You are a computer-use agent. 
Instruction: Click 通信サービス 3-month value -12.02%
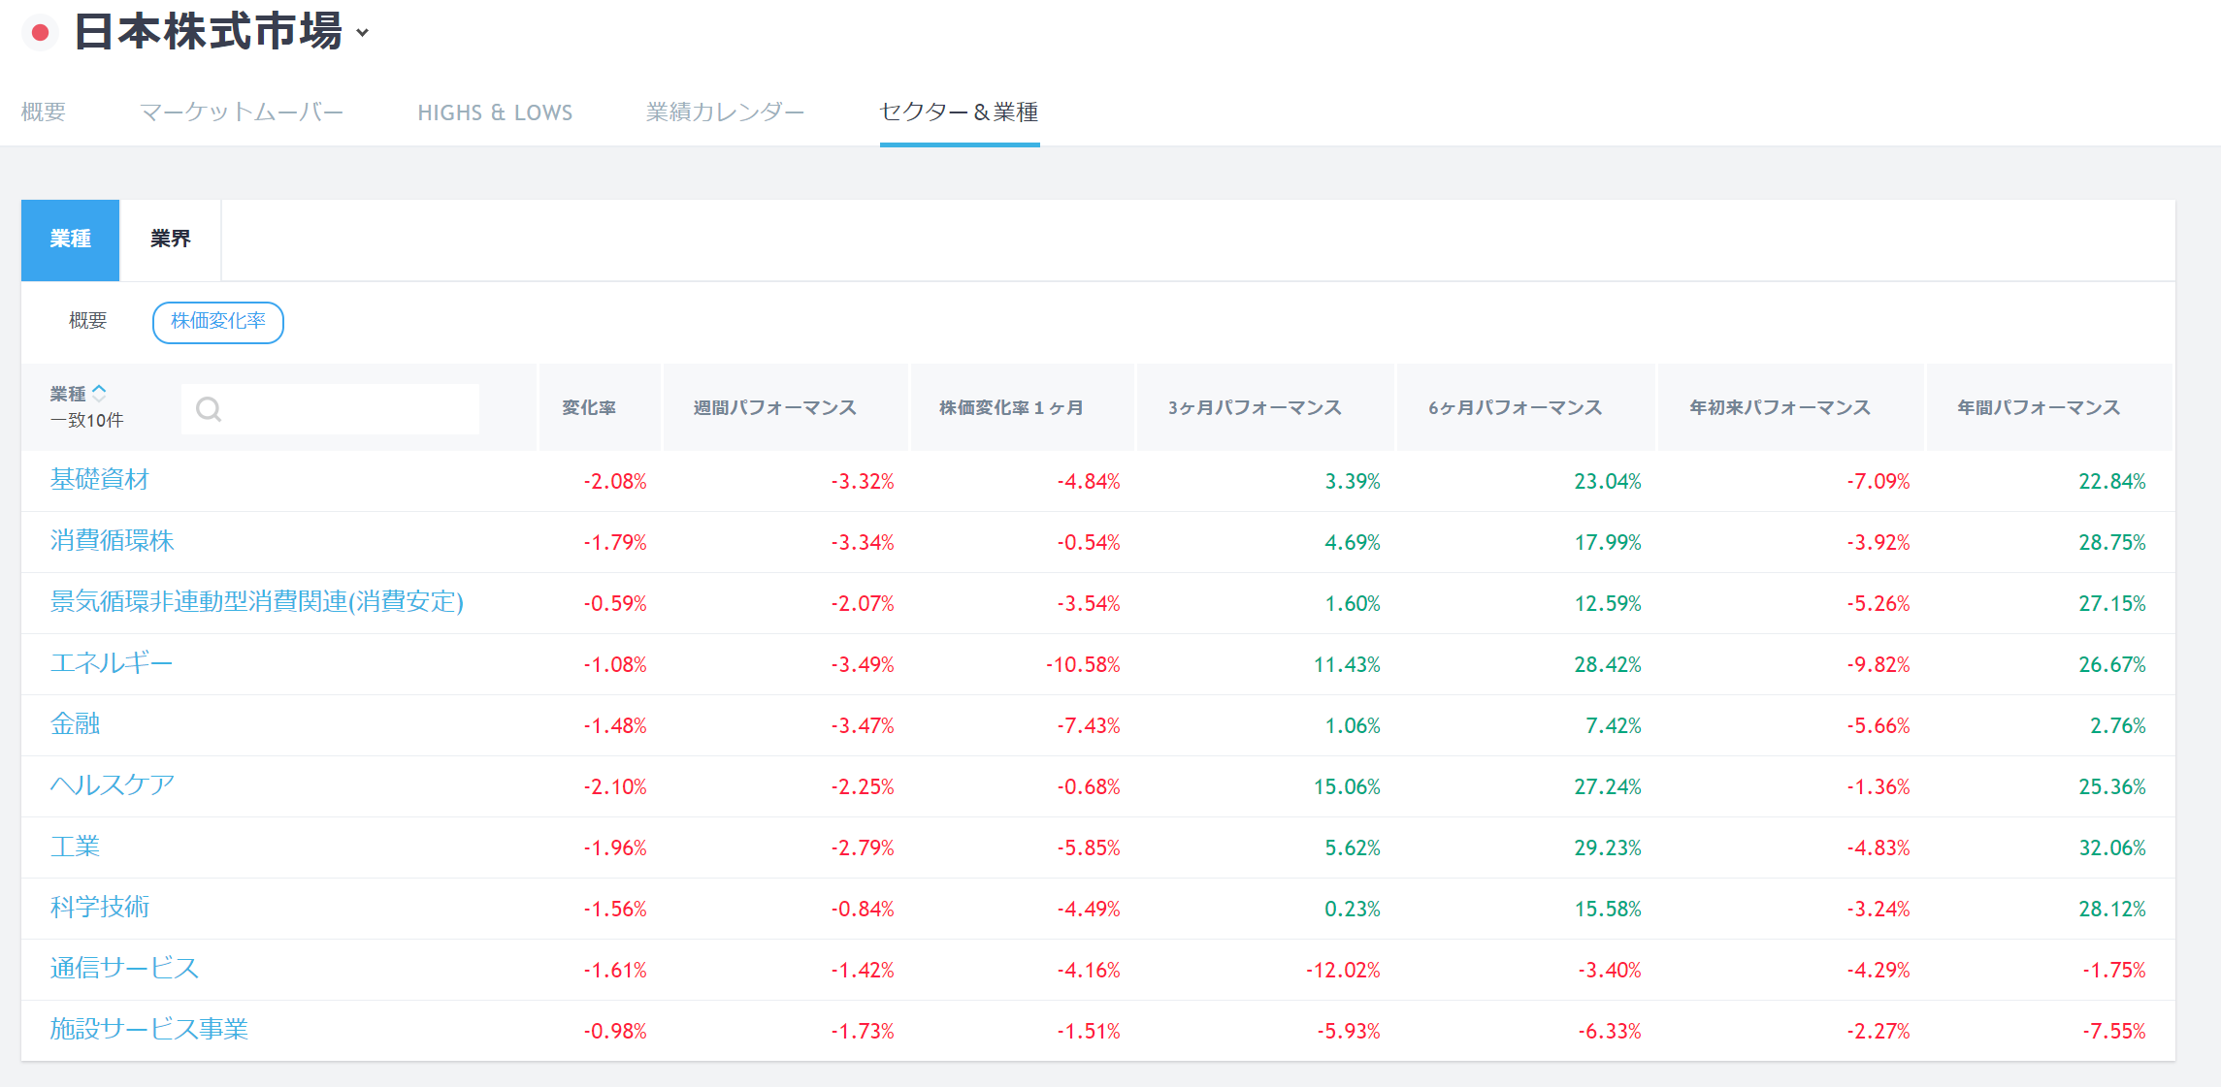click(1343, 971)
